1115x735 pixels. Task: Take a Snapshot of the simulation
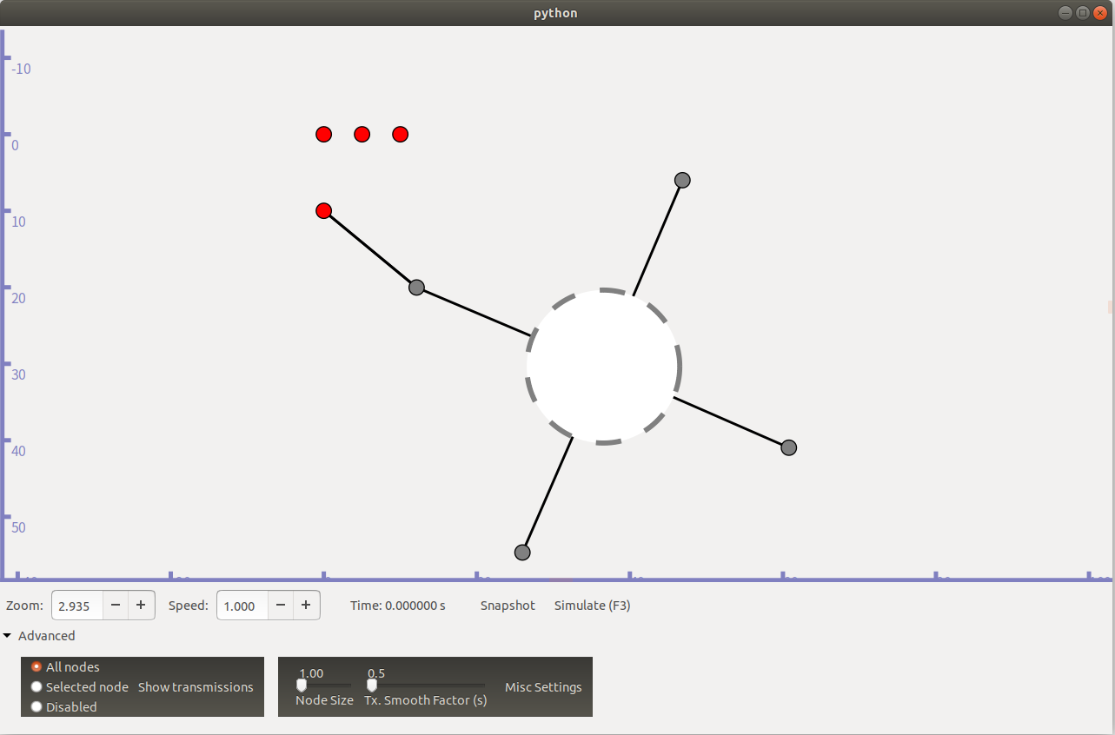[508, 606]
